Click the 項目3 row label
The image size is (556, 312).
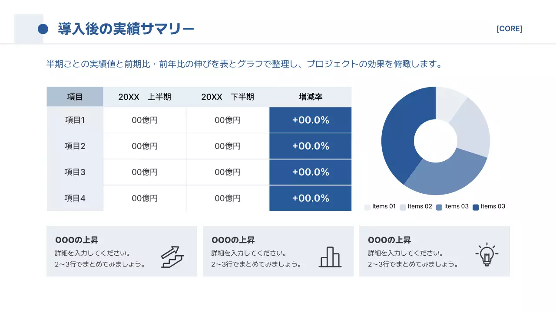coord(75,172)
